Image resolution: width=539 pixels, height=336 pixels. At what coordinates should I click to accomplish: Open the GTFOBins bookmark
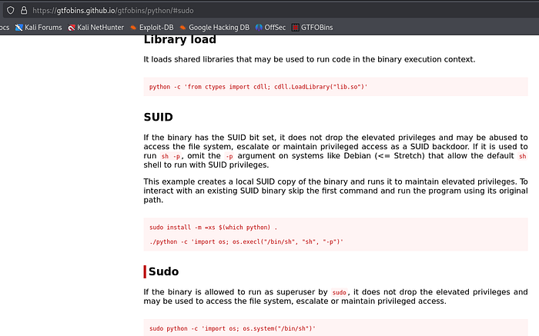[x=312, y=28]
